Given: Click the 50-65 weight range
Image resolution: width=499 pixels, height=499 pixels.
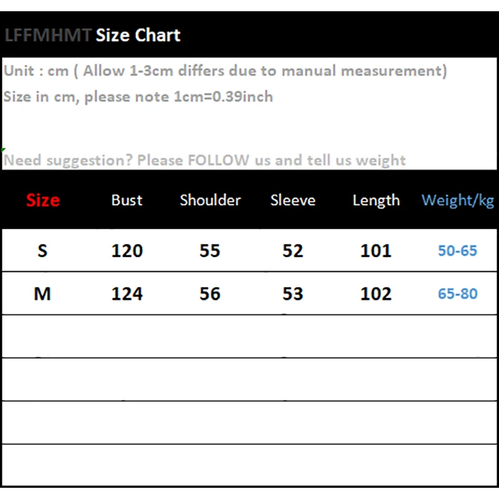Looking at the screenshot, I should (x=457, y=251).
